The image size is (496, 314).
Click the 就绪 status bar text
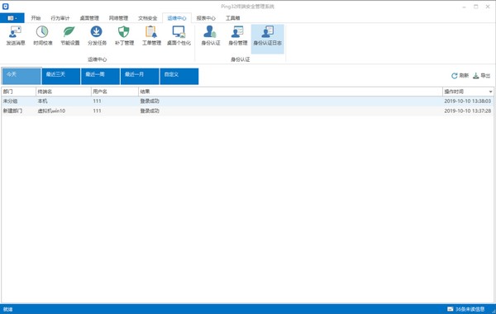tap(8, 310)
